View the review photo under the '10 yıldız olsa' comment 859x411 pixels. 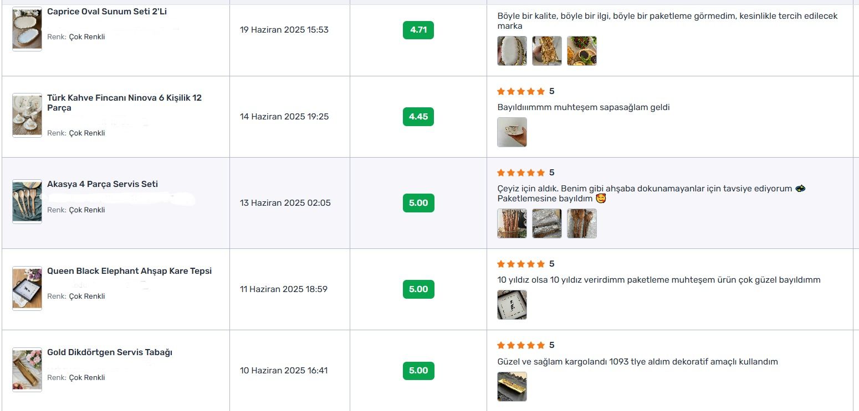click(x=512, y=305)
